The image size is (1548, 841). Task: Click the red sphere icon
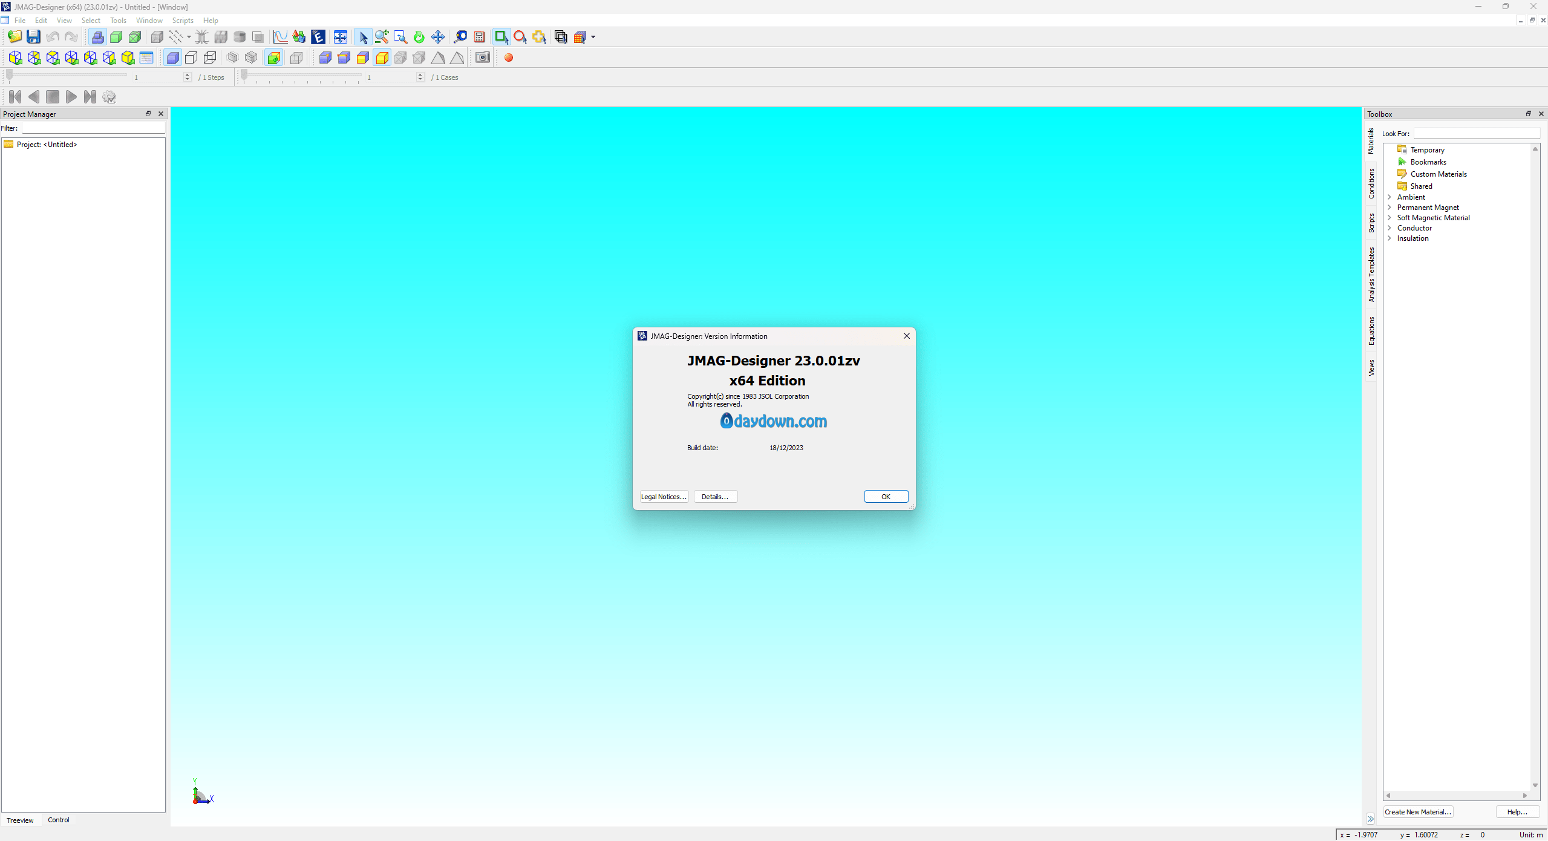coord(509,57)
